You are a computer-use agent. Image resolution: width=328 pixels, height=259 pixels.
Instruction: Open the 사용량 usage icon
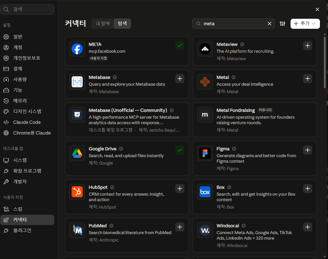(x=6, y=80)
